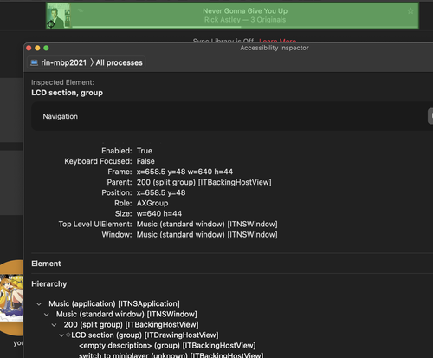Click the favorite star in the LCD section
433x358 pixels.
point(410,11)
